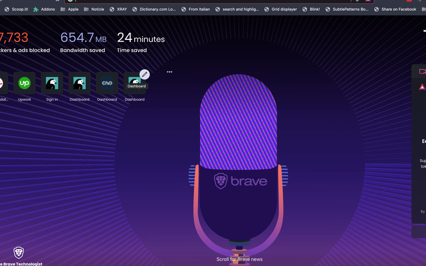Click the 654.7 MB bandwidth saved stat
426x266 pixels.
pyautogui.click(x=84, y=42)
